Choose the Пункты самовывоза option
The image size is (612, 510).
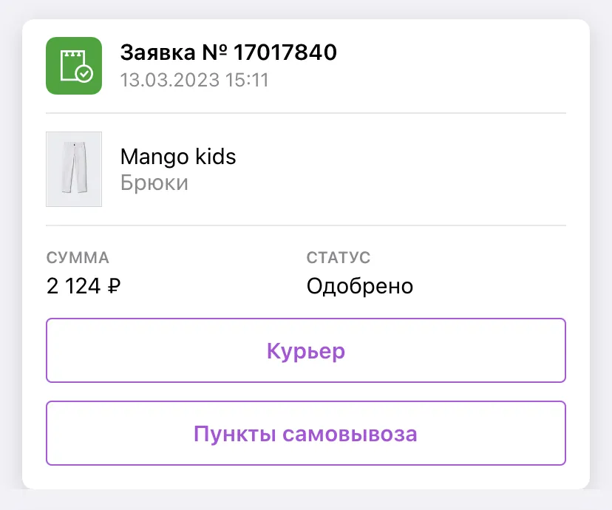point(306,433)
